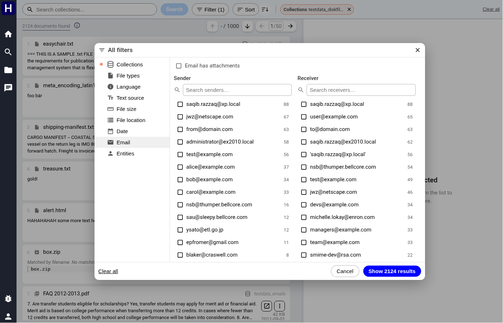Screen dimensions: 503x323
Task: Click the Show 2124 results button
Action: 392,271
